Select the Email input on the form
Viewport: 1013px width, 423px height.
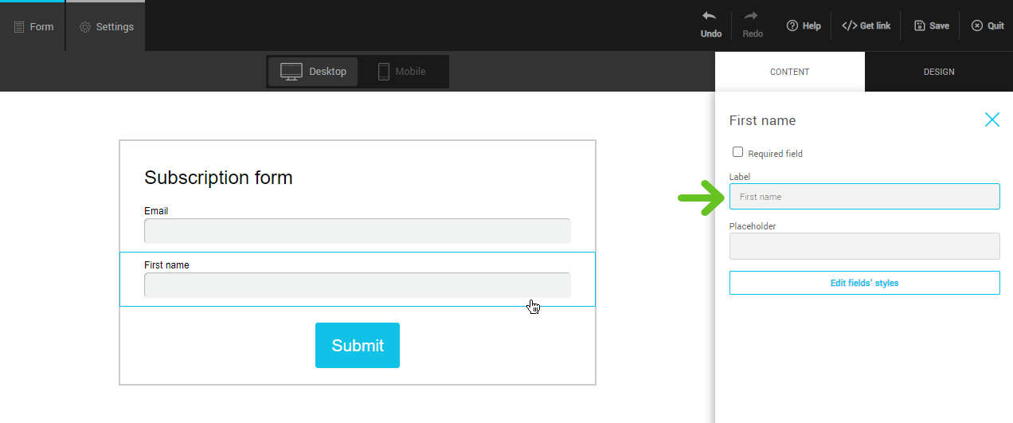(357, 231)
